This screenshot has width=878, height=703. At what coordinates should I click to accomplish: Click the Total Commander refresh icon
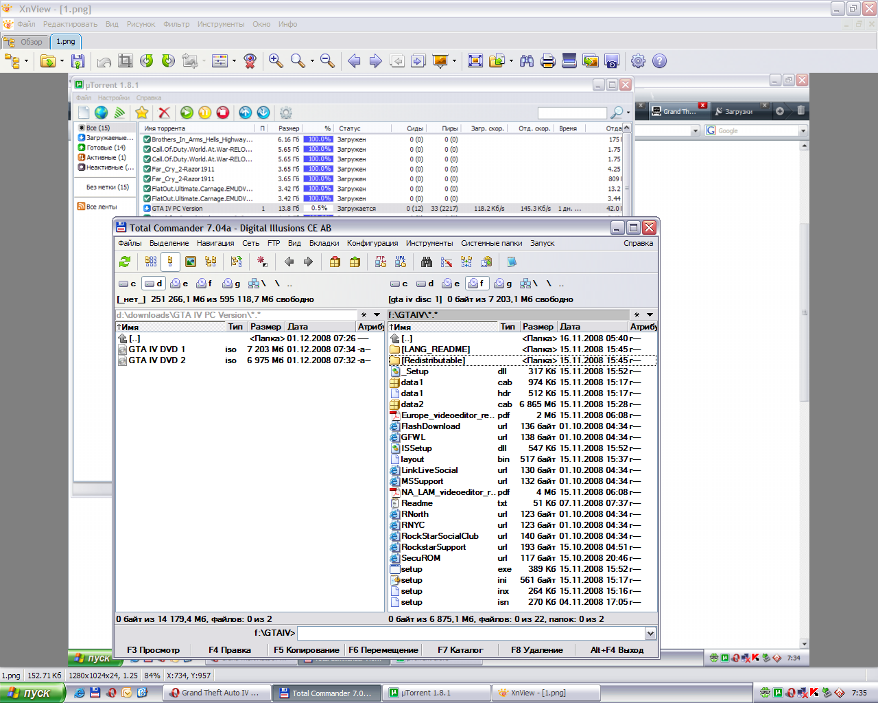[x=125, y=262]
